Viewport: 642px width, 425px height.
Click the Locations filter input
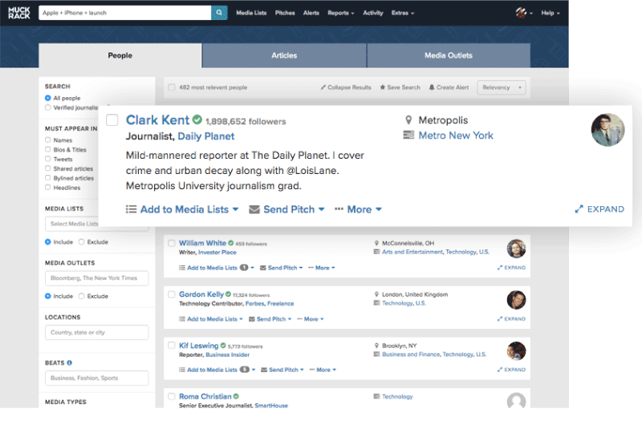tap(96, 332)
